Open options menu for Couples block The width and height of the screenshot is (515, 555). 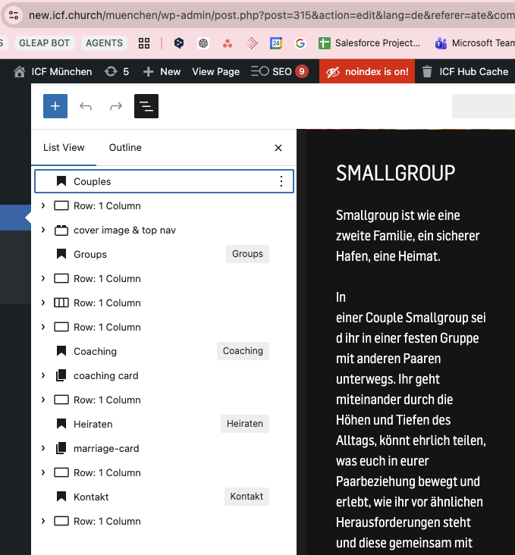tap(281, 181)
